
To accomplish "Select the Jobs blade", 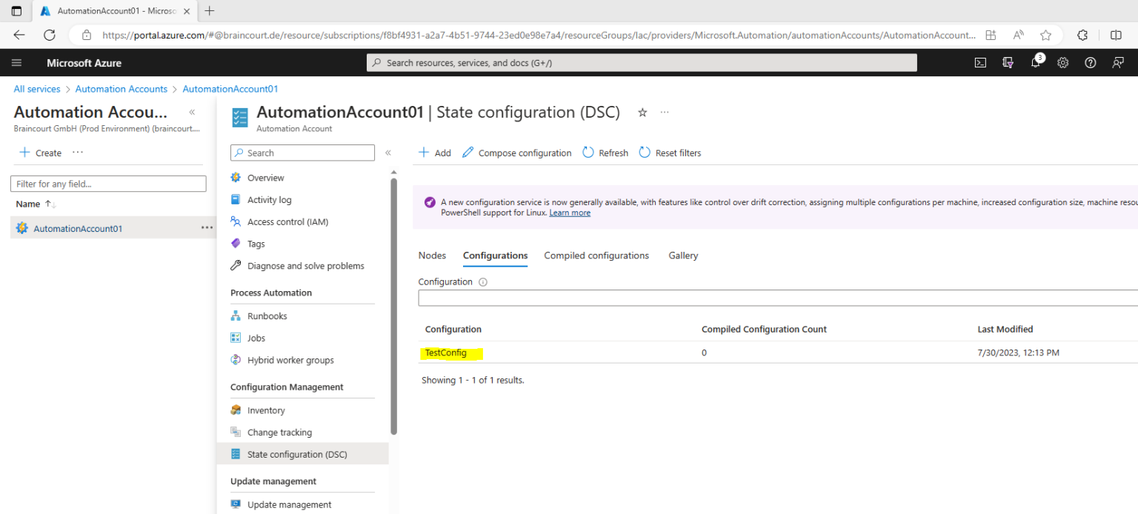I will click(x=258, y=337).
